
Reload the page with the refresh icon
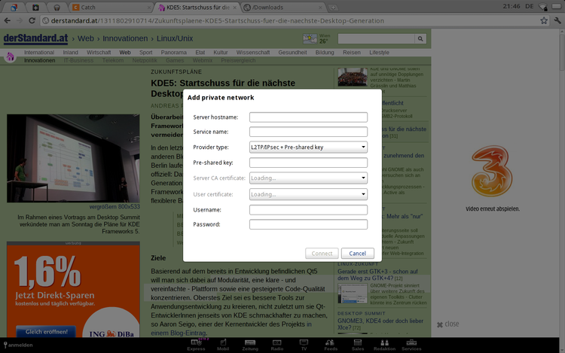click(x=31, y=20)
